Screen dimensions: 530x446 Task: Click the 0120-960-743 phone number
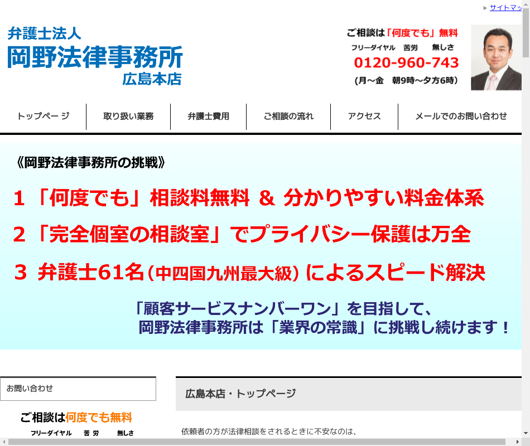click(x=406, y=62)
